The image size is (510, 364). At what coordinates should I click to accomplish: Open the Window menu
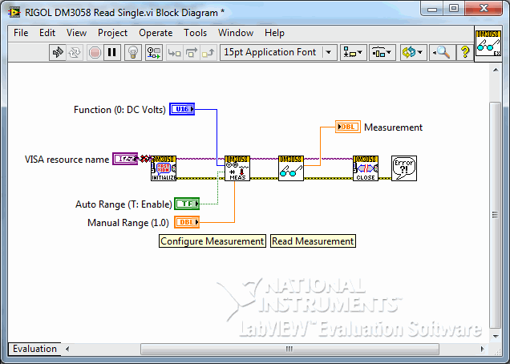[x=236, y=33]
